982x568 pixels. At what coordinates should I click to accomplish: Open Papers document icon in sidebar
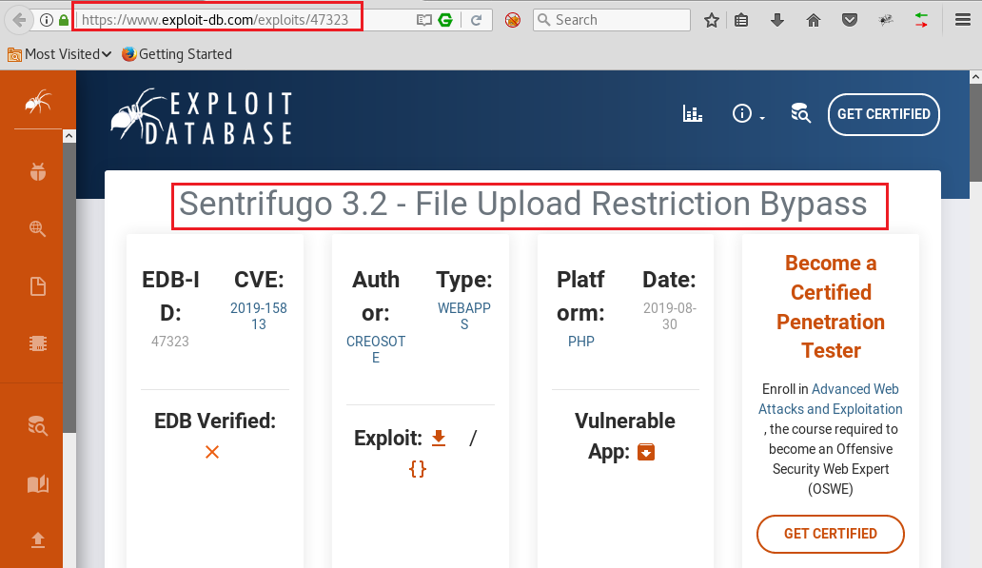tap(37, 286)
